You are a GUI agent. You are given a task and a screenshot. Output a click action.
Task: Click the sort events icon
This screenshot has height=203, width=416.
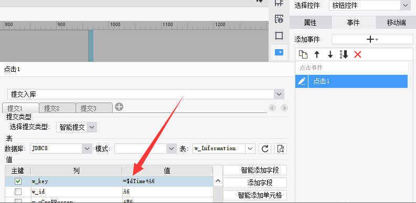click(344, 54)
